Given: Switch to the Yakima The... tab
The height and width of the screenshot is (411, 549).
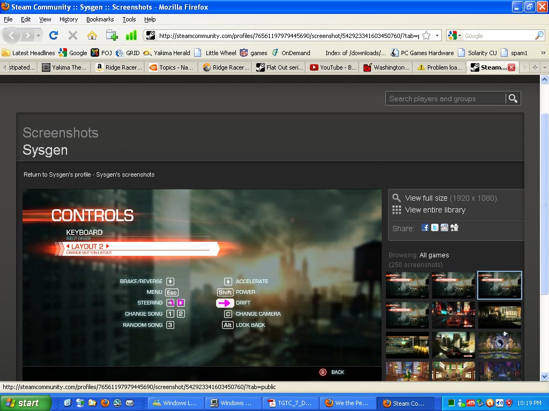Looking at the screenshot, I should point(65,67).
